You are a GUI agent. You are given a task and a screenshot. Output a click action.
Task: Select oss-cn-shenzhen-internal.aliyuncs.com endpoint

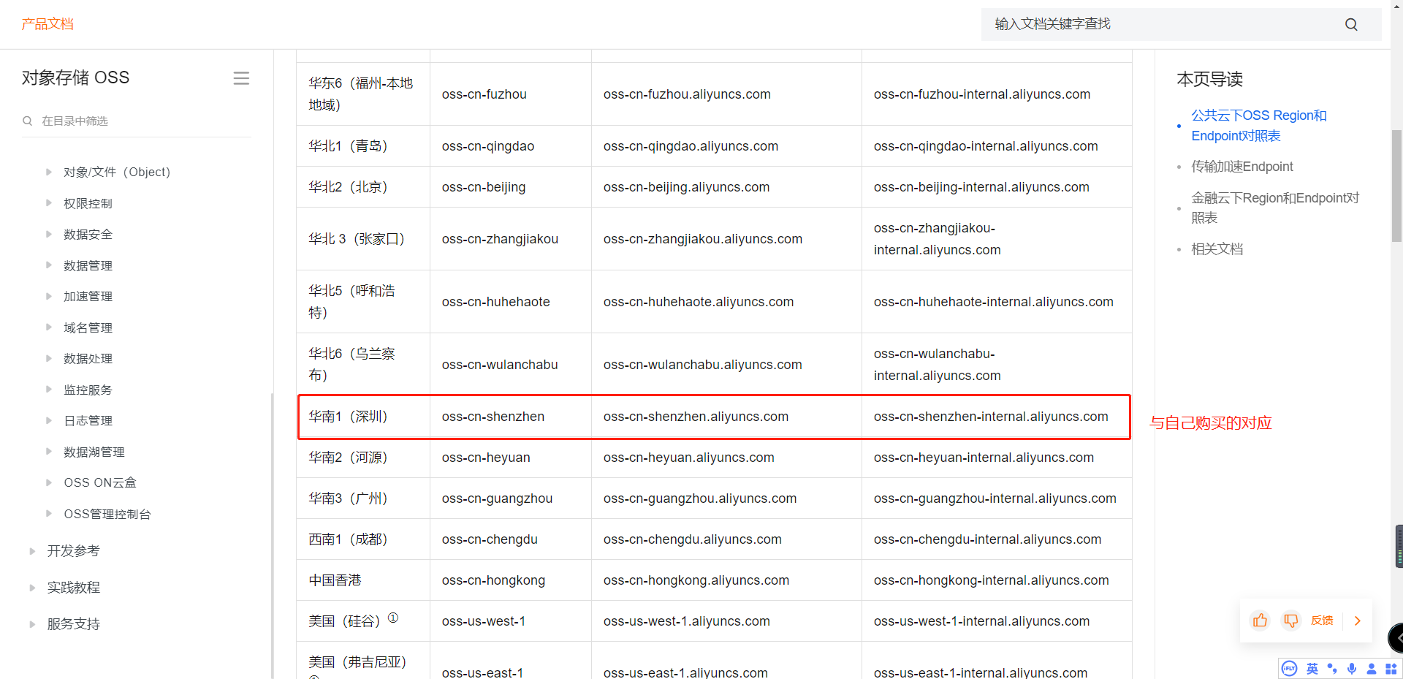(997, 417)
